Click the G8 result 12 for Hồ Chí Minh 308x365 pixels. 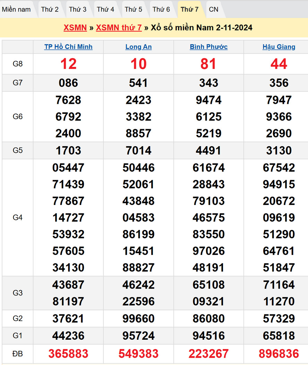68,64
